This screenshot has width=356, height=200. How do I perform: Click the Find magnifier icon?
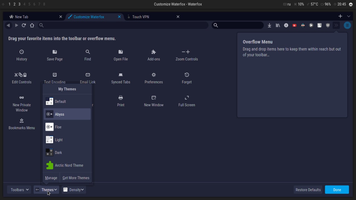coord(88,52)
